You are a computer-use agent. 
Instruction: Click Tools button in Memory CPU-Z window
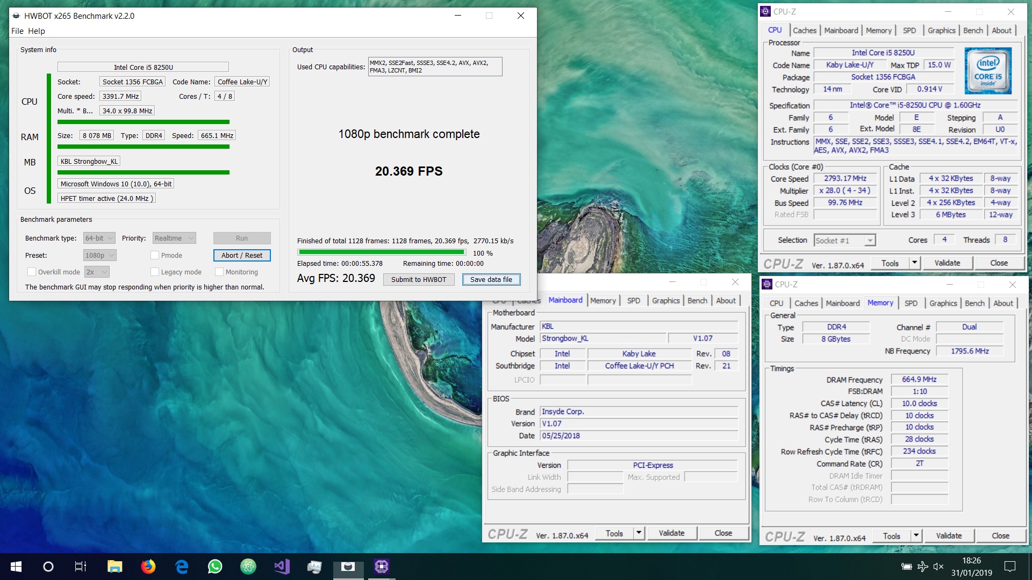(x=891, y=535)
